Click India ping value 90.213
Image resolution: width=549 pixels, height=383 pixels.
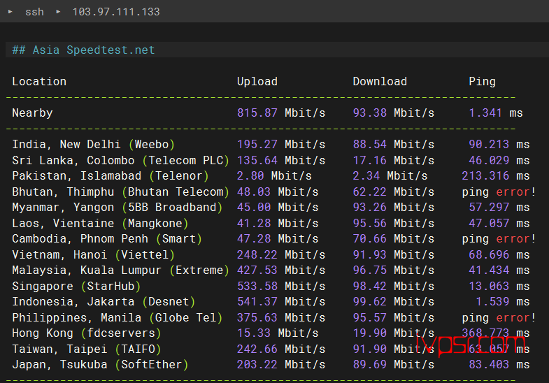[x=489, y=145]
